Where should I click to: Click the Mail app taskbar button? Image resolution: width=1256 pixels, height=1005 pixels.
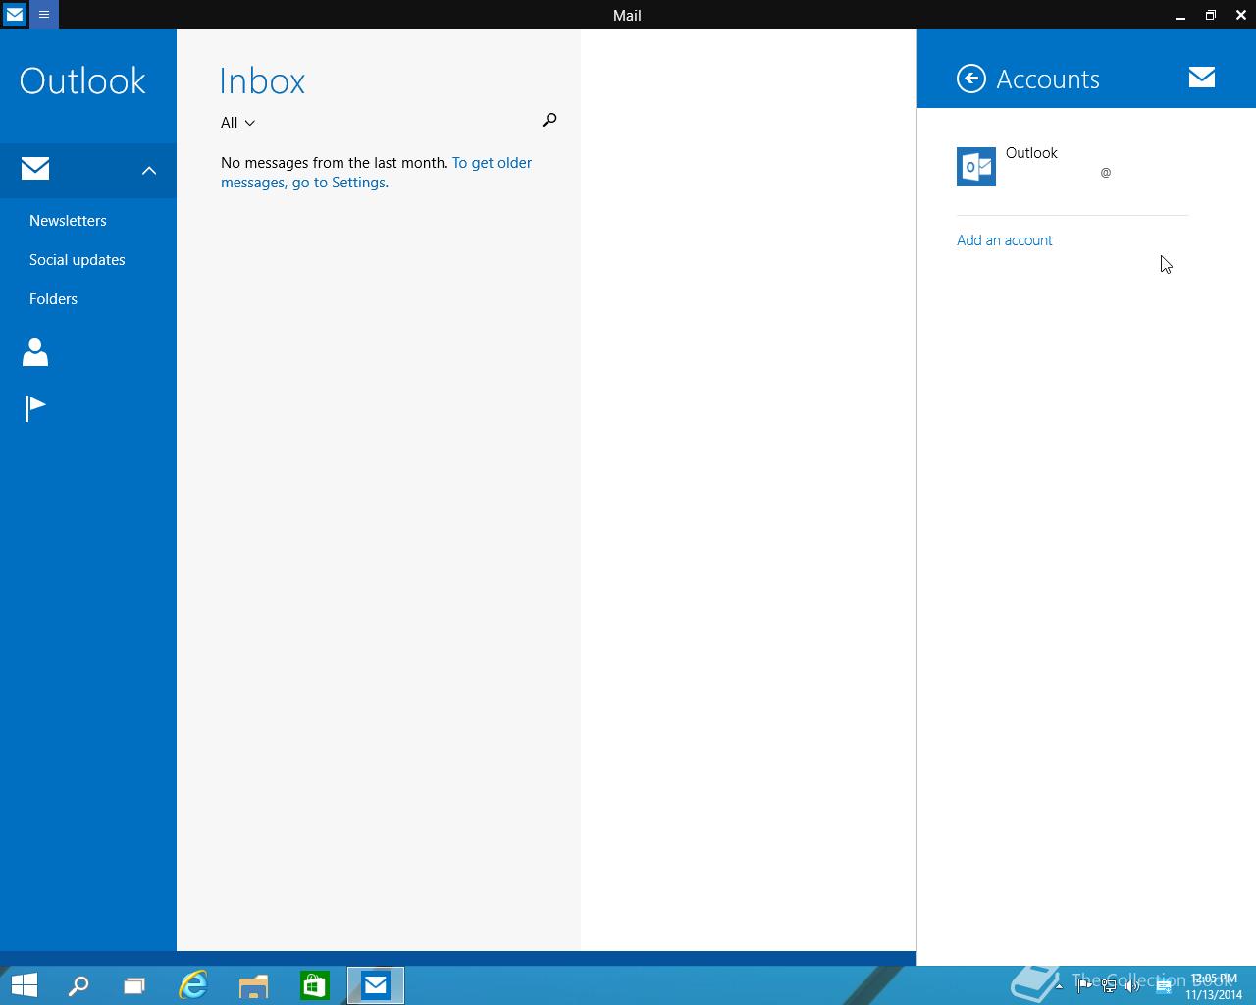pos(376,985)
